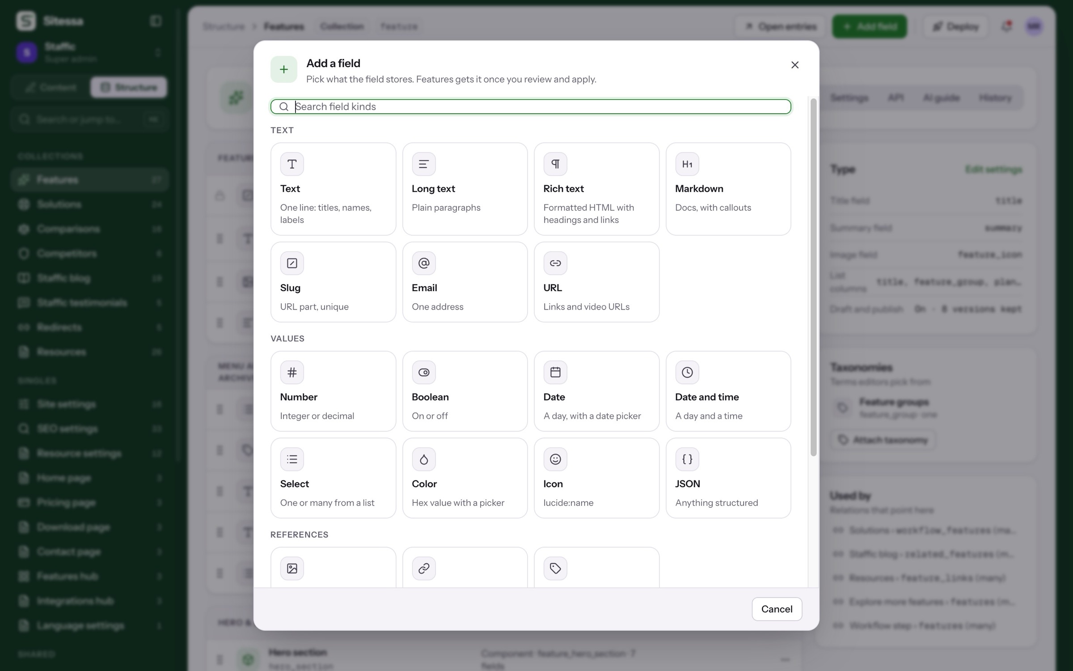Click the 'Anything structured' description
The height and width of the screenshot is (671, 1073).
716,503
